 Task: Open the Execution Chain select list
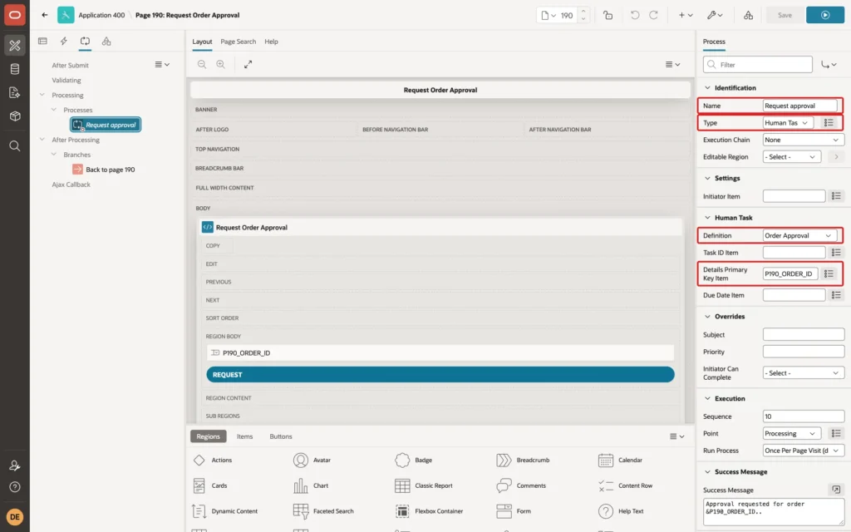pos(804,140)
